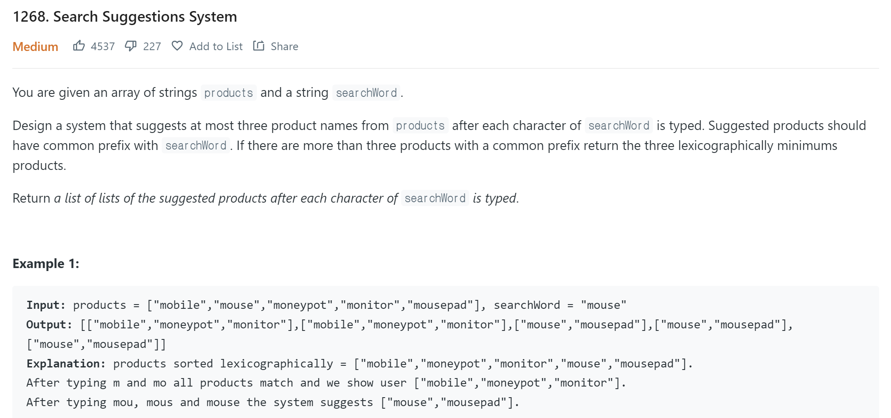Click the Share arrow icon
The width and height of the screenshot is (891, 418).
pyautogui.click(x=259, y=46)
